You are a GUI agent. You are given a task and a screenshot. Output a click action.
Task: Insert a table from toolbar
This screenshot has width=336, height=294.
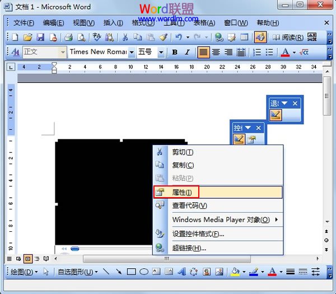coord(244,38)
